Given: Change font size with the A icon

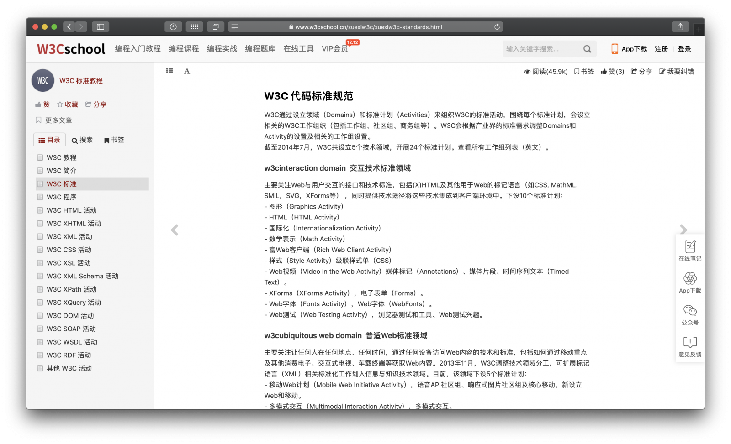Looking at the screenshot, I should point(187,71).
